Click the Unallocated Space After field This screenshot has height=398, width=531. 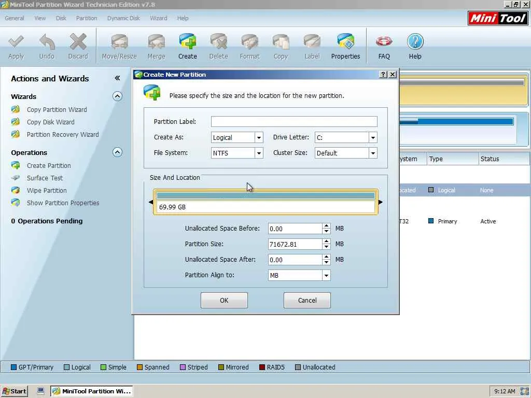(x=295, y=260)
